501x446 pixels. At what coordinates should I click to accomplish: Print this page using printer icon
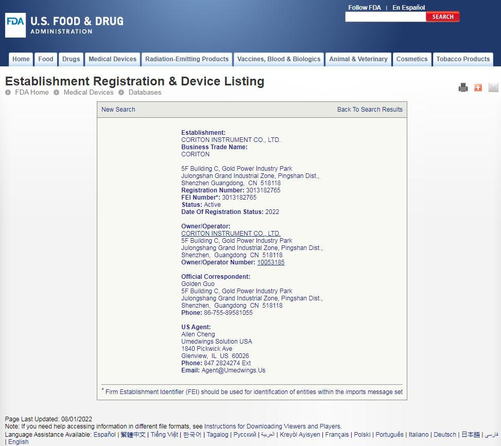(x=463, y=87)
